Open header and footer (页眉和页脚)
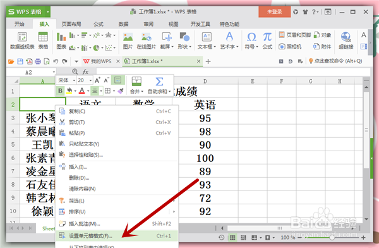 coord(294,35)
